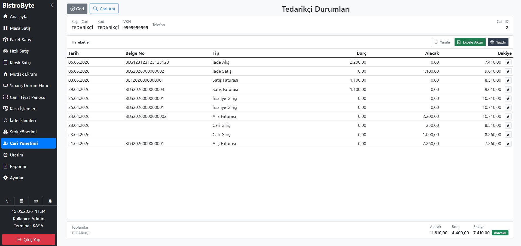Click total Alacak 11.810,00
Screen dimensions: 521x246
[438, 233]
